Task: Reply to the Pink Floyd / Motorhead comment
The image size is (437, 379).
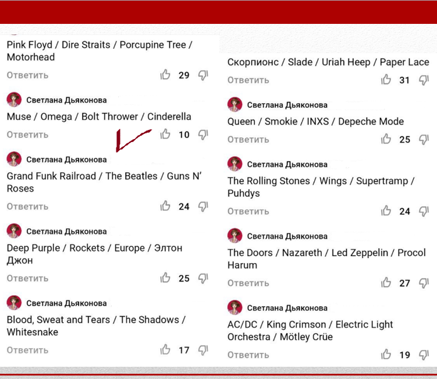Action: tap(27, 75)
